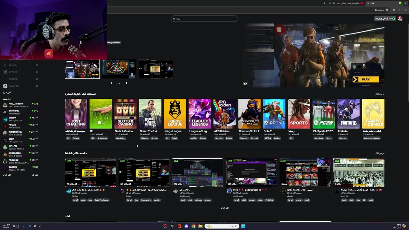Image resolution: width=409 pixels, height=230 pixels.
Task: Open a new browser tab
Action: point(324,3)
